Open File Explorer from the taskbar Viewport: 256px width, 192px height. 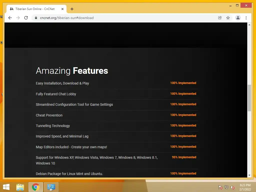click(x=20, y=187)
